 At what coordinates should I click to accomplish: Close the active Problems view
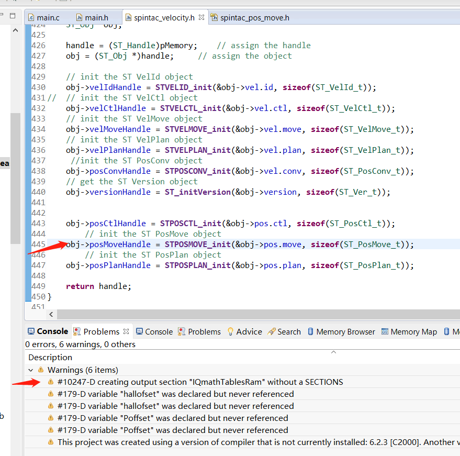click(x=126, y=331)
